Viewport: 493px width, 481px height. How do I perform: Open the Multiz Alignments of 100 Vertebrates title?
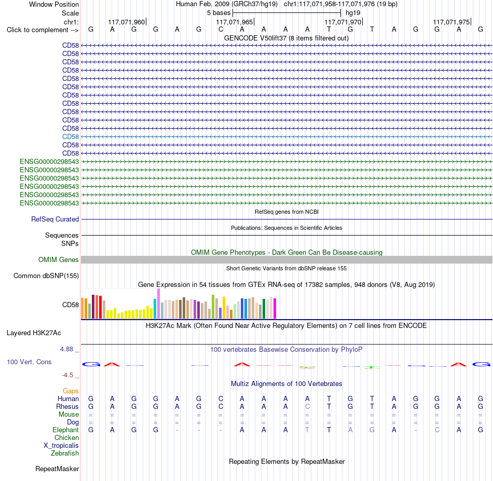(286, 384)
